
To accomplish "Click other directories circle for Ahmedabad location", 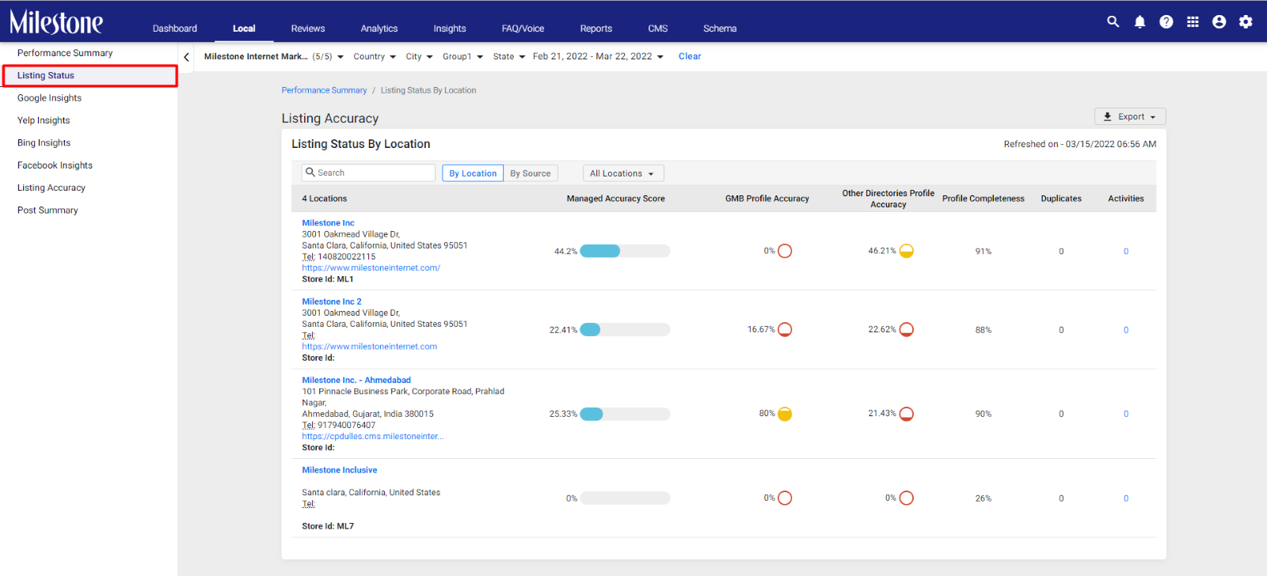I will coord(907,414).
